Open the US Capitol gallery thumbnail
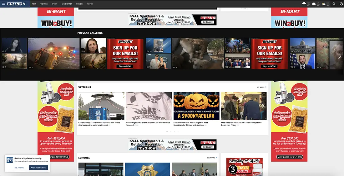344x176 pixels. pyautogui.click(x=303, y=45)
